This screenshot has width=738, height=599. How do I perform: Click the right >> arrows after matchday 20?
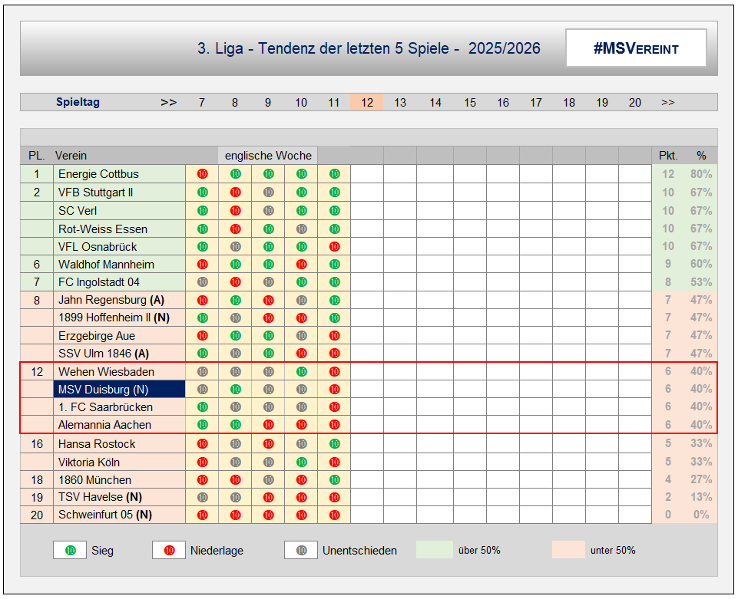pyautogui.click(x=667, y=103)
